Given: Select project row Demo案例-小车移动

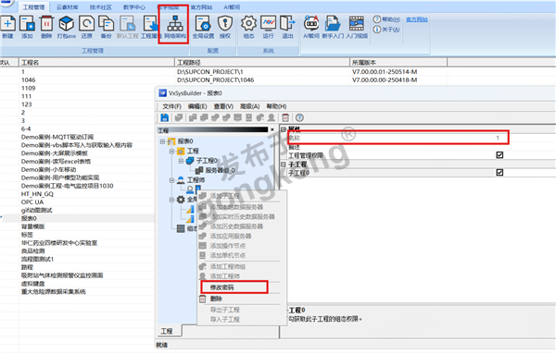Looking at the screenshot, I should coord(48,169).
